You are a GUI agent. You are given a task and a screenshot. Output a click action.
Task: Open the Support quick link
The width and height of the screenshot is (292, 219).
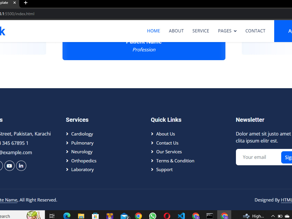[x=164, y=170]
